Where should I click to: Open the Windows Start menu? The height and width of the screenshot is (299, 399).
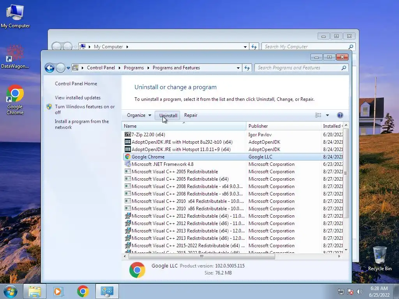click(x=11, y=291)
